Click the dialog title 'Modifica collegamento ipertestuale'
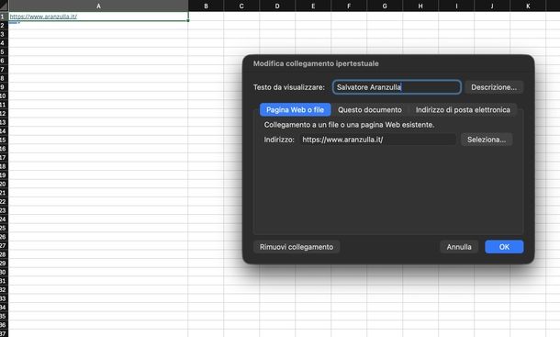 pos(316,63)
